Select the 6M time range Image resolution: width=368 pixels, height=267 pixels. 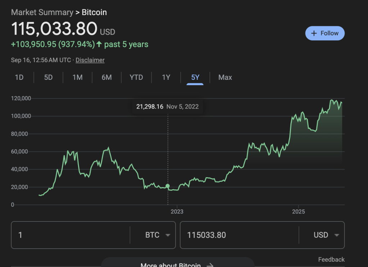(106, 77)
